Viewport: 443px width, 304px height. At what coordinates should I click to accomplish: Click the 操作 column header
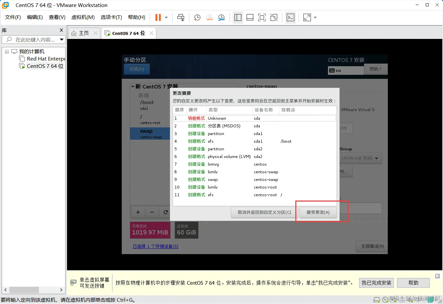click(x=196, y=110)
